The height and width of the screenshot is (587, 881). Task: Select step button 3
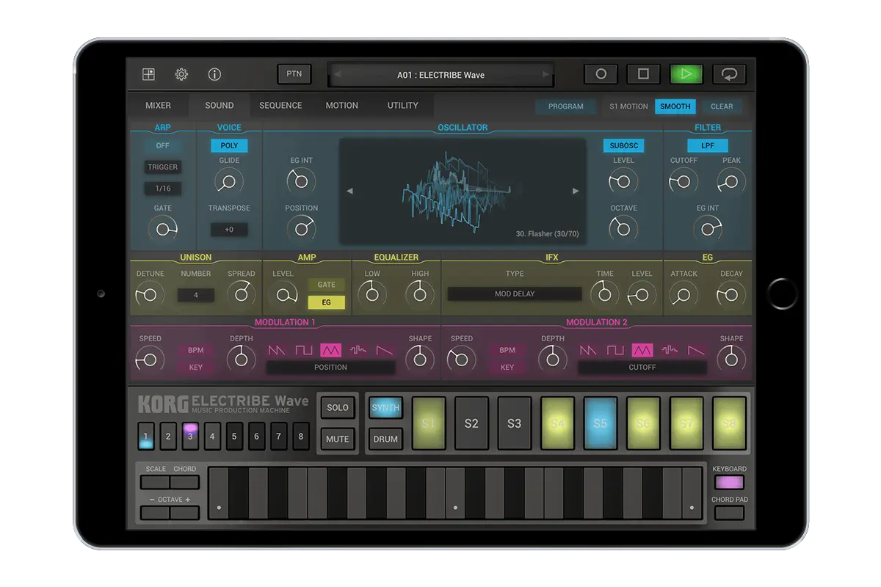tap(190, 436)
